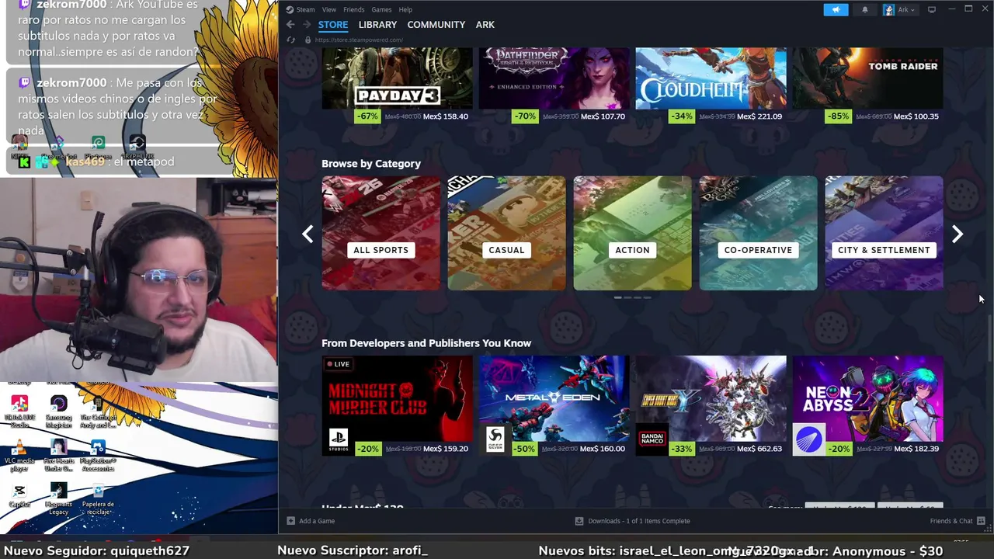Open the Games menu
The height and width of the screenshot is (559, 994).
point(381,9)
